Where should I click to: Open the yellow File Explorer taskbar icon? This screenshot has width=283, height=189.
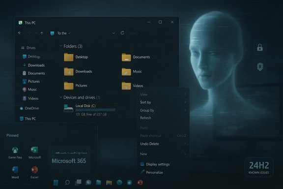click(109, 183)
